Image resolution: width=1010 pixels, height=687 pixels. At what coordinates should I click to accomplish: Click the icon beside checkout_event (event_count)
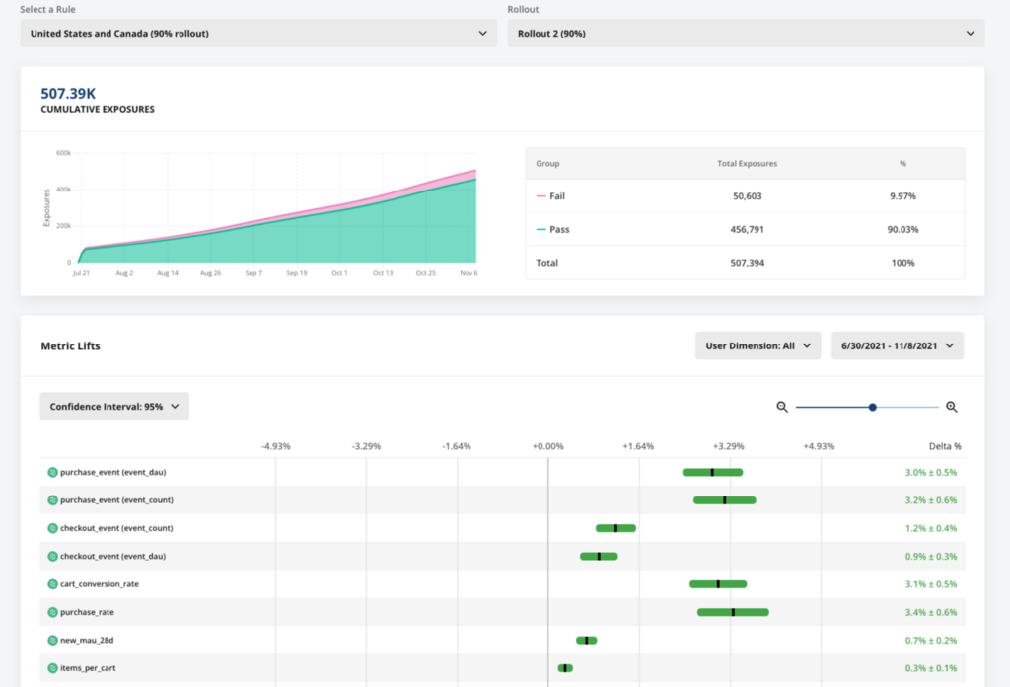coord(53,528)
